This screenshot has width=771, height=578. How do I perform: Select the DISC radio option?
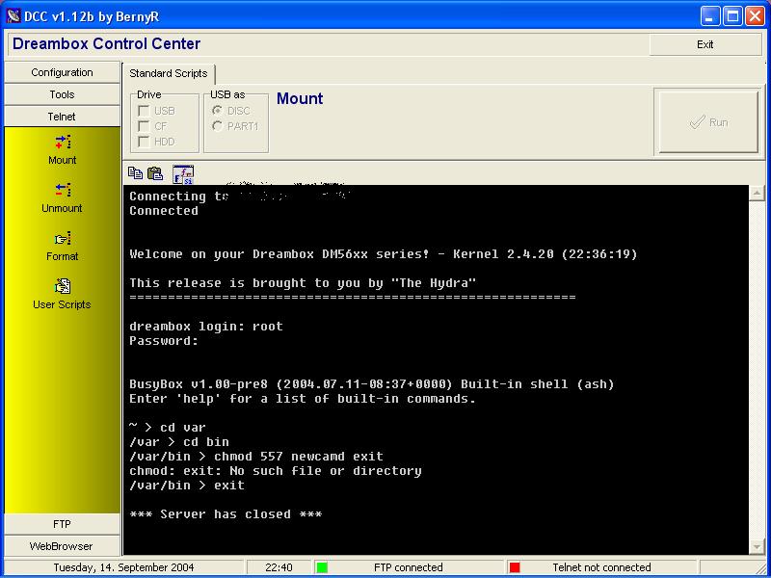point(217,111)
